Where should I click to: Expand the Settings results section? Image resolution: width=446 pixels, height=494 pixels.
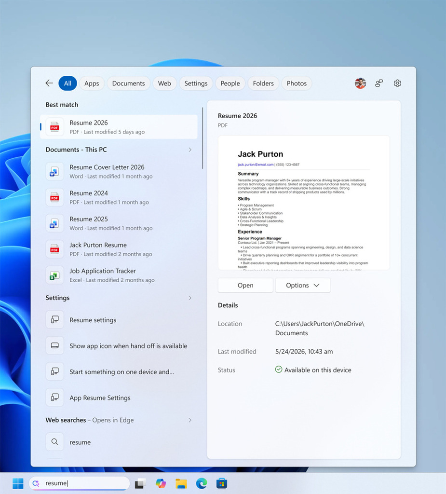point(190,298)
